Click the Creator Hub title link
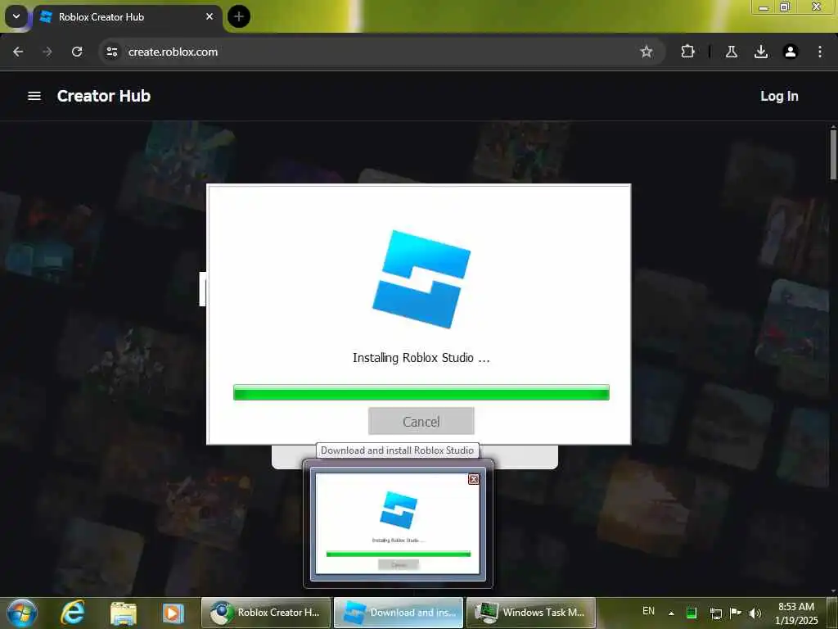838x629 pixels. tap(104, 96)
